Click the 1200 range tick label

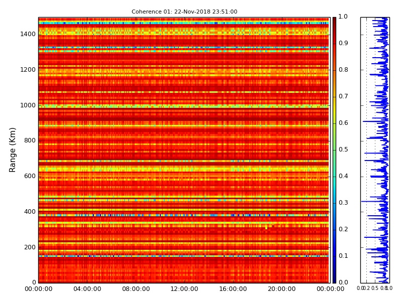coord(28,70)
